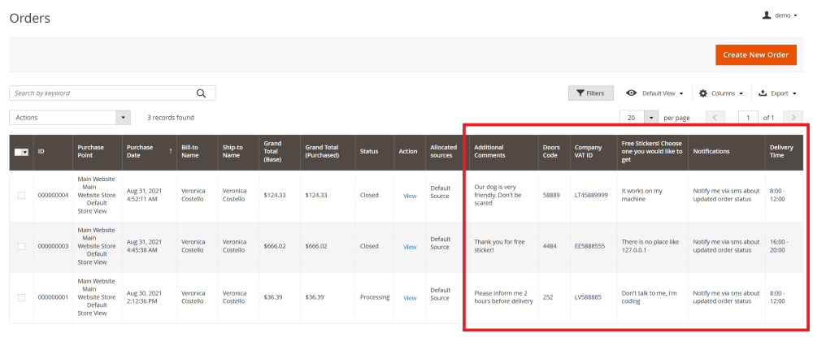View order 000000003
This screenshot has height=337, width=813.
coord(410,247)
